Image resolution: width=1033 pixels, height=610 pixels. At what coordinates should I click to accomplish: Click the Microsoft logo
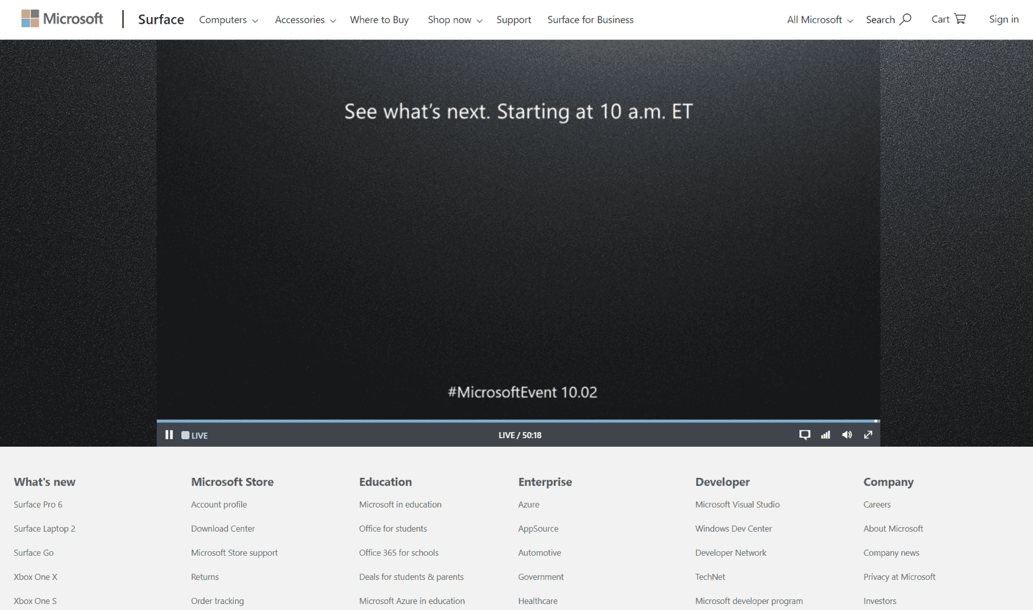tap(62, 19)
